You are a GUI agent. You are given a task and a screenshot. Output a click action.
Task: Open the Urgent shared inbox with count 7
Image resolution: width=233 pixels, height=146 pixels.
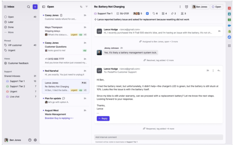pos(21,92)
